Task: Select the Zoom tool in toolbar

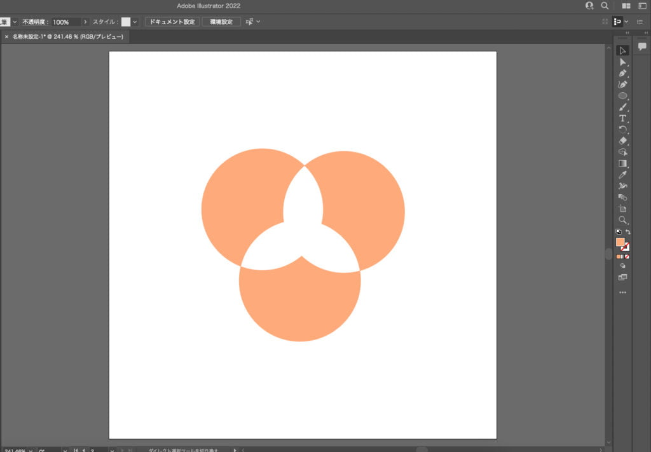Action: click(x=622, y=220)
